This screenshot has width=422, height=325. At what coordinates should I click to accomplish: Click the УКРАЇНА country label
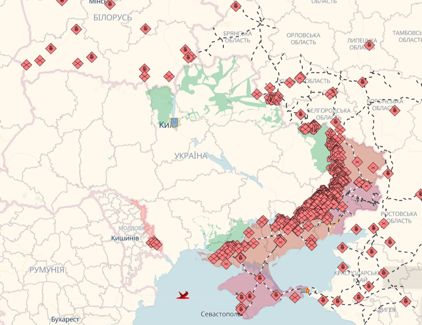tap(191, 156)
